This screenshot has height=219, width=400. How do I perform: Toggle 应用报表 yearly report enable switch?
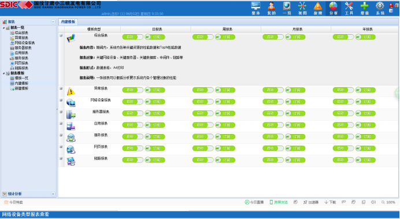tap(343, 125)
